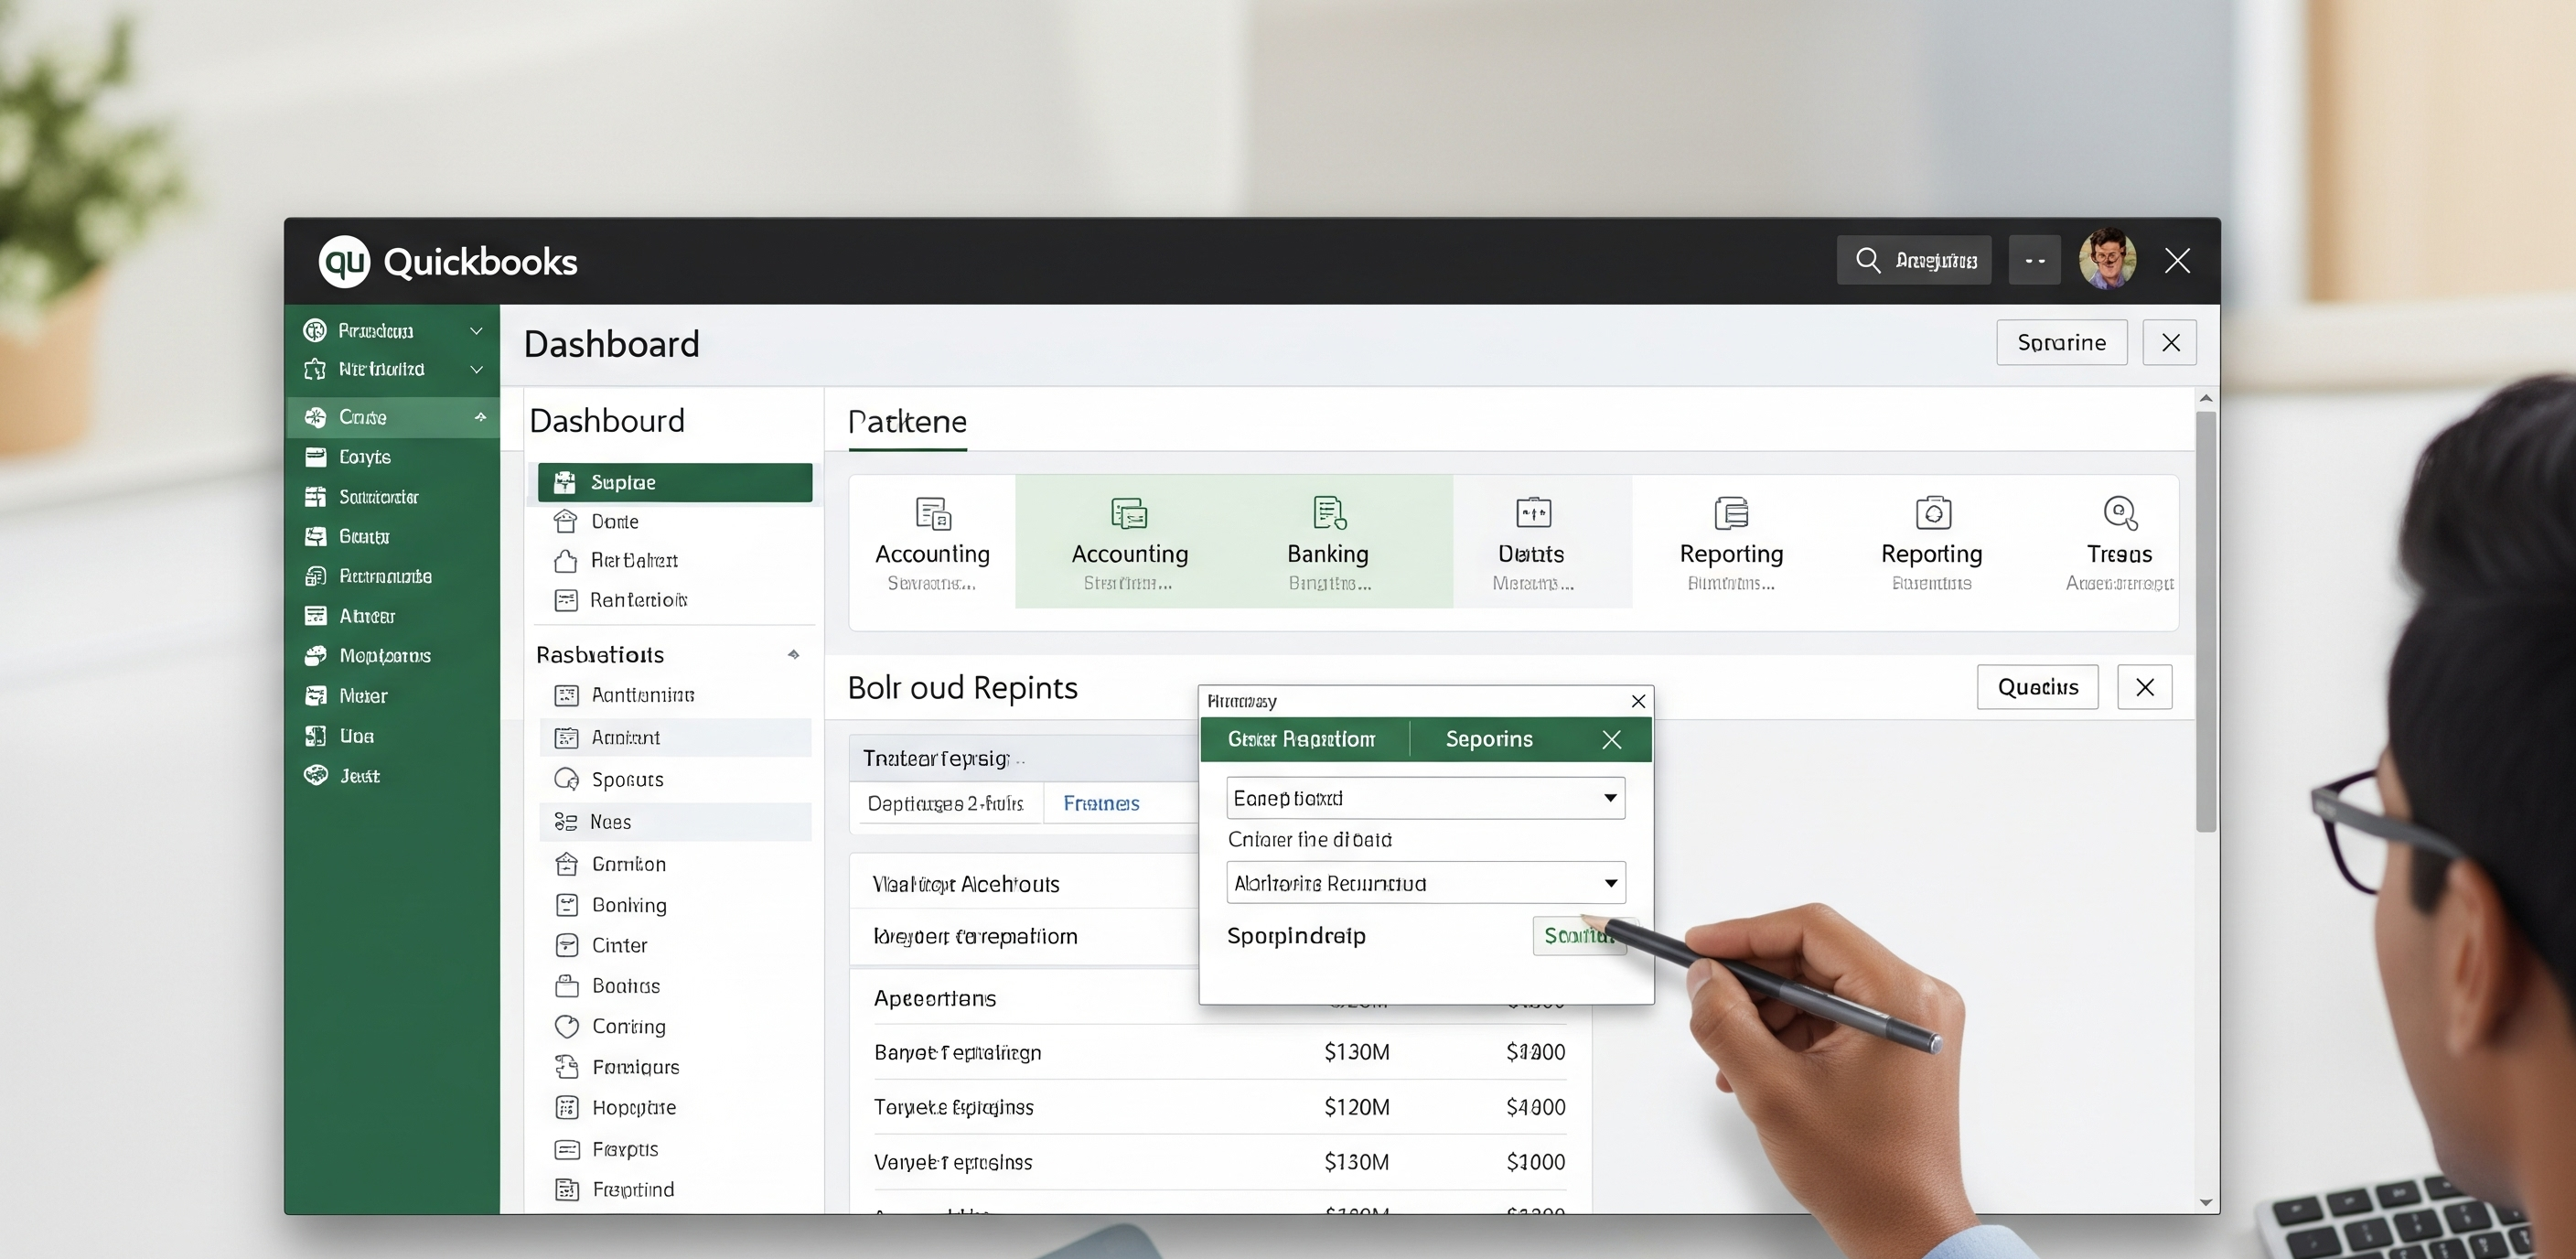Open the Alorhrarire Recurrciud combo box
Screen dimensions: 2576x1259
1609,883
